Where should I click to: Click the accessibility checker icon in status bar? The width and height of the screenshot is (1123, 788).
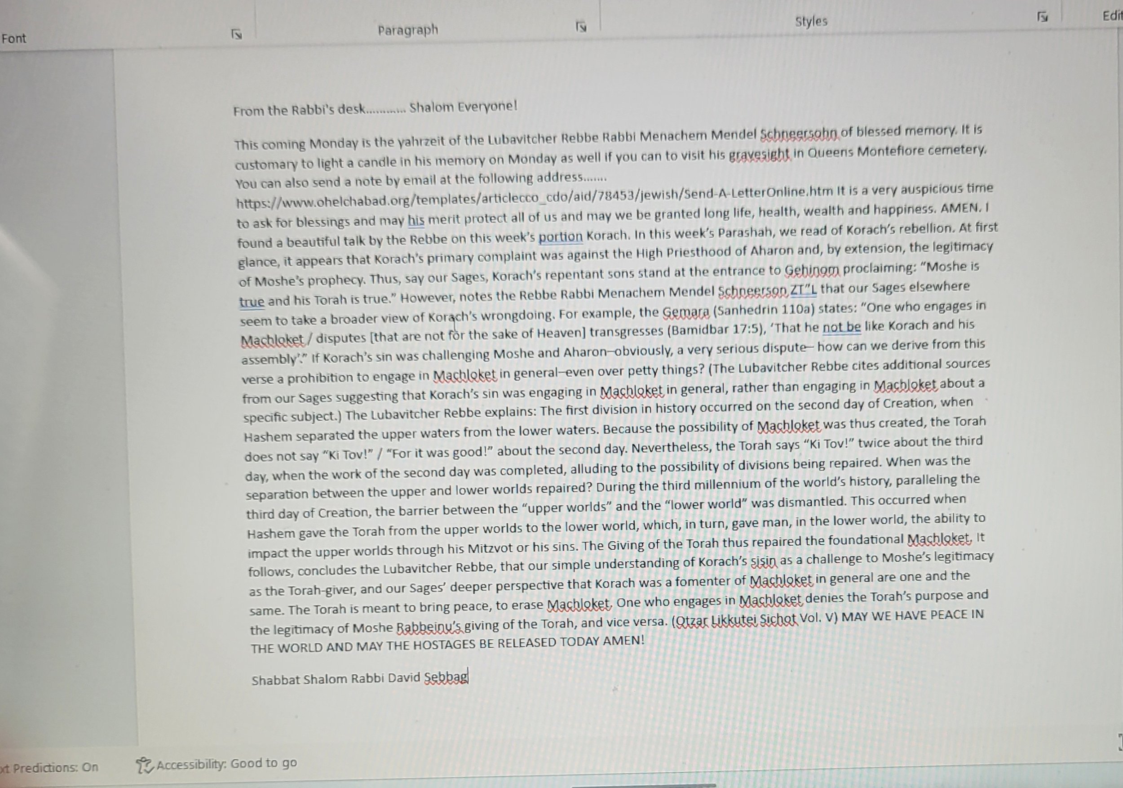click(144, 765)
